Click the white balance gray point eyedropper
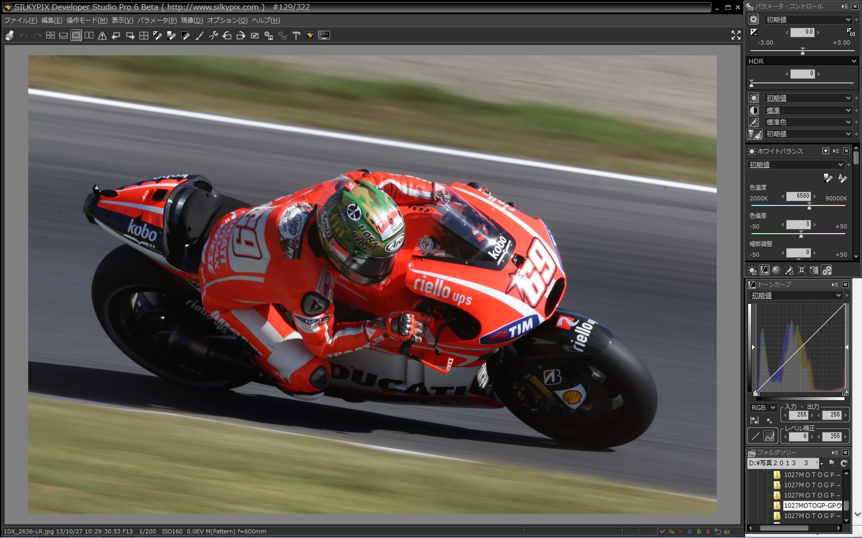This screenshot has width=862, height=538. pyautogui.click(x=828, y=178)
